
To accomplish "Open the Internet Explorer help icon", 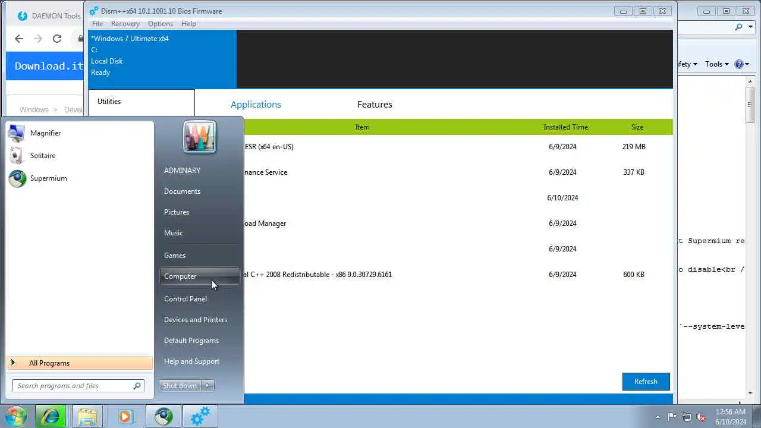I will (739, 64).
